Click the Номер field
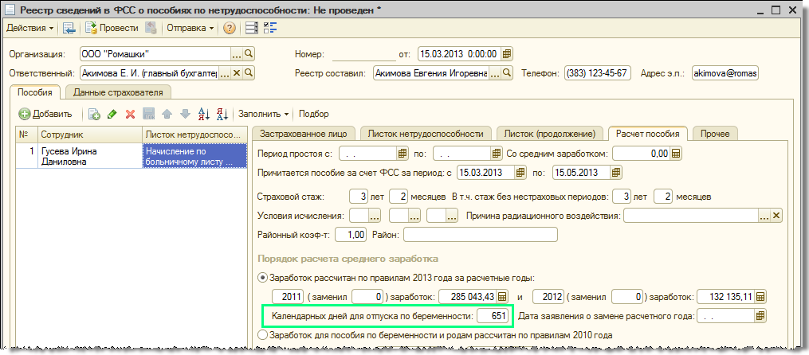This screenshot has height=355, width=809. coord(363,53)
